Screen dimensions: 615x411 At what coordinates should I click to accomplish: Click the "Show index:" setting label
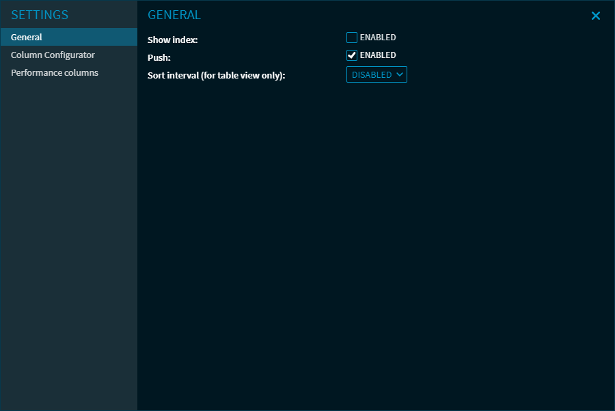point(172,40)
